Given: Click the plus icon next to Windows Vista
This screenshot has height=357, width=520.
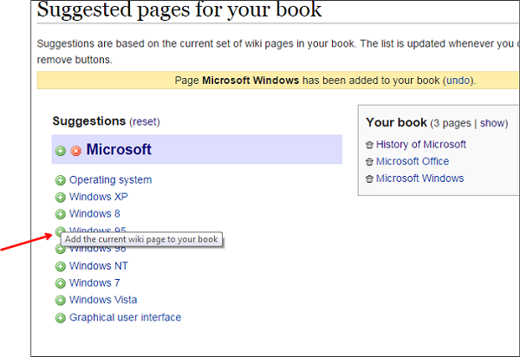Looking at the screenshot, I should 61,301.
